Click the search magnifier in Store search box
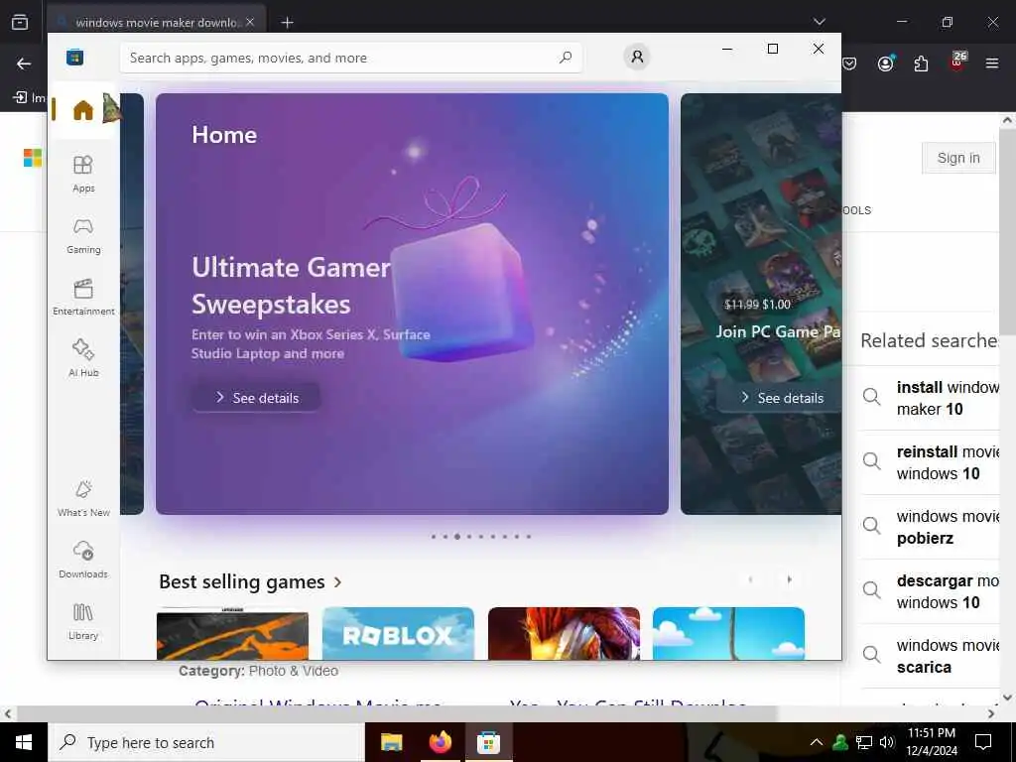 pyautogui.click(x=565, y=58)
